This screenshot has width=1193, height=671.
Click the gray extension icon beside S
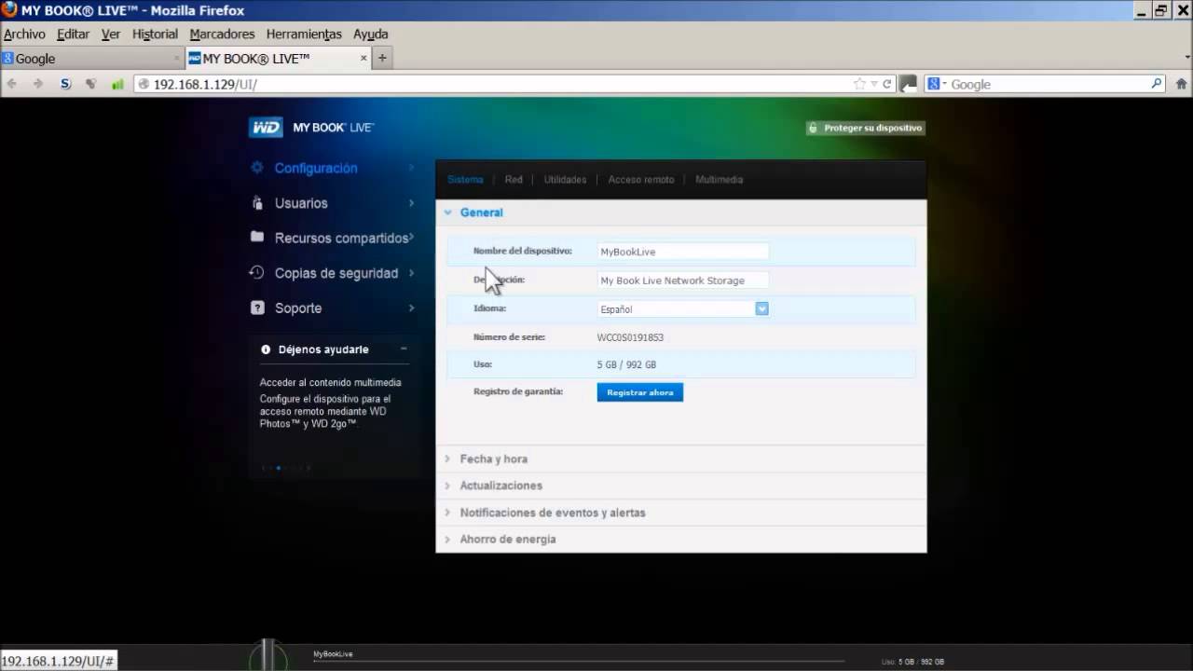click(x=90, y=84)
